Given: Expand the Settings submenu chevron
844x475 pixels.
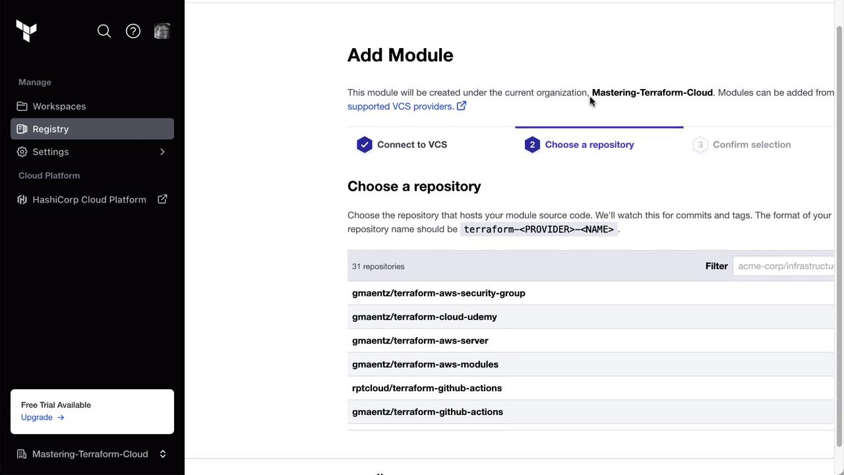Looking at the screenshot, I should (x=162, y=152).
